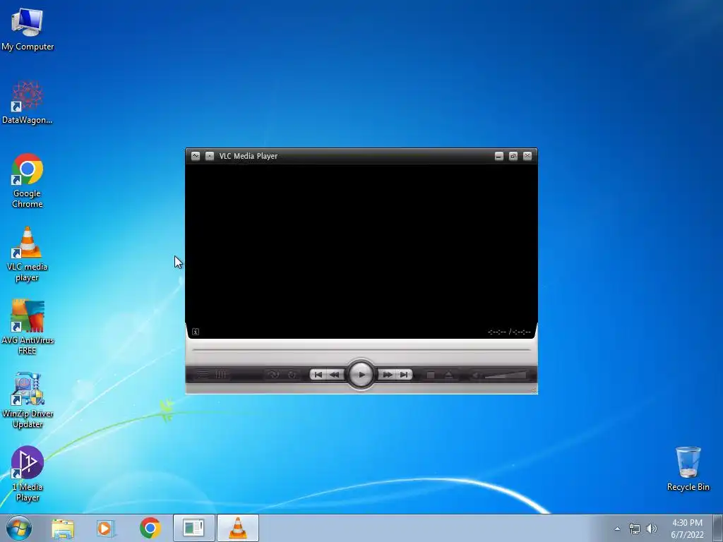Open Chrome from the taskbar
The image size is (723, 542).
pos(150,528)
